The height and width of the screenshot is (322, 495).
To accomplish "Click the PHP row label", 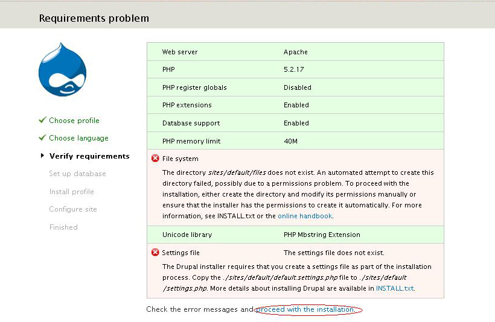I will click(x=168, y=69).
